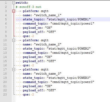Click line number 1 in the margin

pyautogui.click(x=6, y=3)
